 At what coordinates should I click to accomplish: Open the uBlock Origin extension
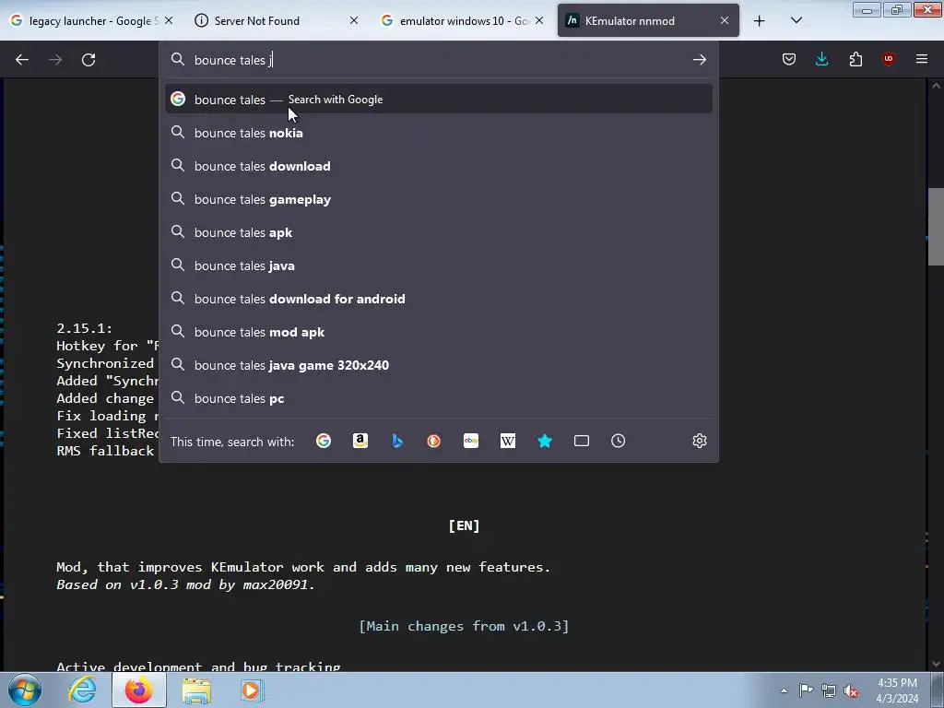(888, 59)
